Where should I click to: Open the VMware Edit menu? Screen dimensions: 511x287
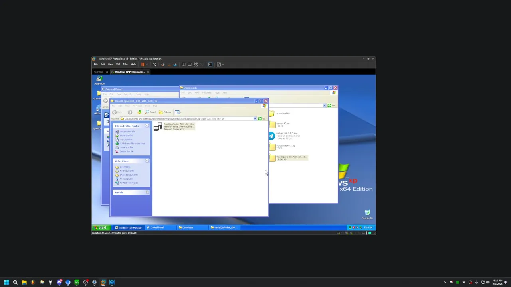[103, 64]
